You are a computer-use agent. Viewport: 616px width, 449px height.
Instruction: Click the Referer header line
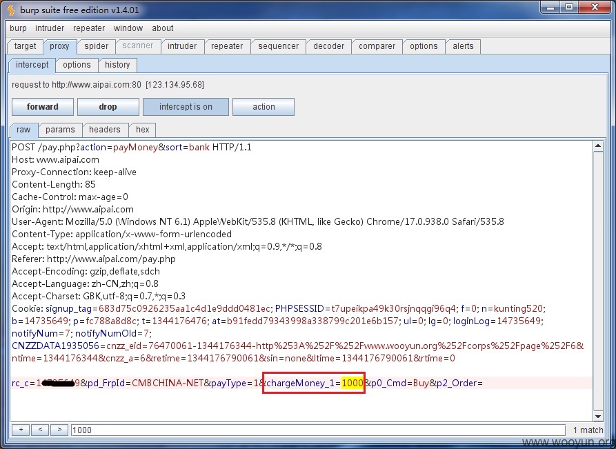coord(94,259)
